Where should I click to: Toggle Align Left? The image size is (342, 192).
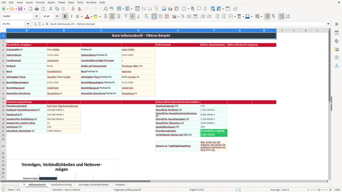point(106,16)
